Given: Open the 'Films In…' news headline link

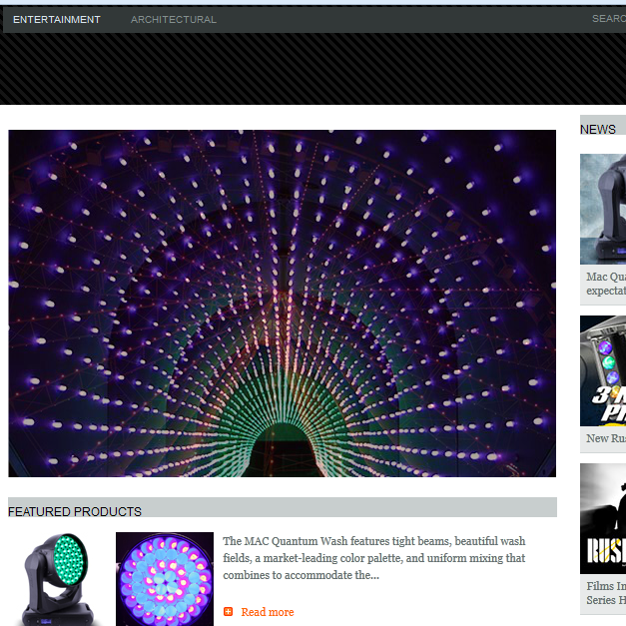Looking at the screenshot, I should [x=605, y=586].
